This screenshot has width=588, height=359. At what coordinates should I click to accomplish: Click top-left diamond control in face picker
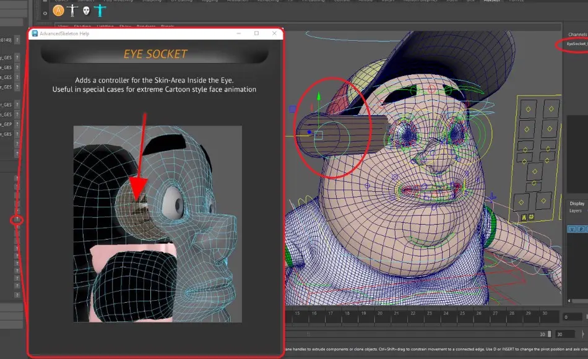pyautogui.click(x=528, y=109)
